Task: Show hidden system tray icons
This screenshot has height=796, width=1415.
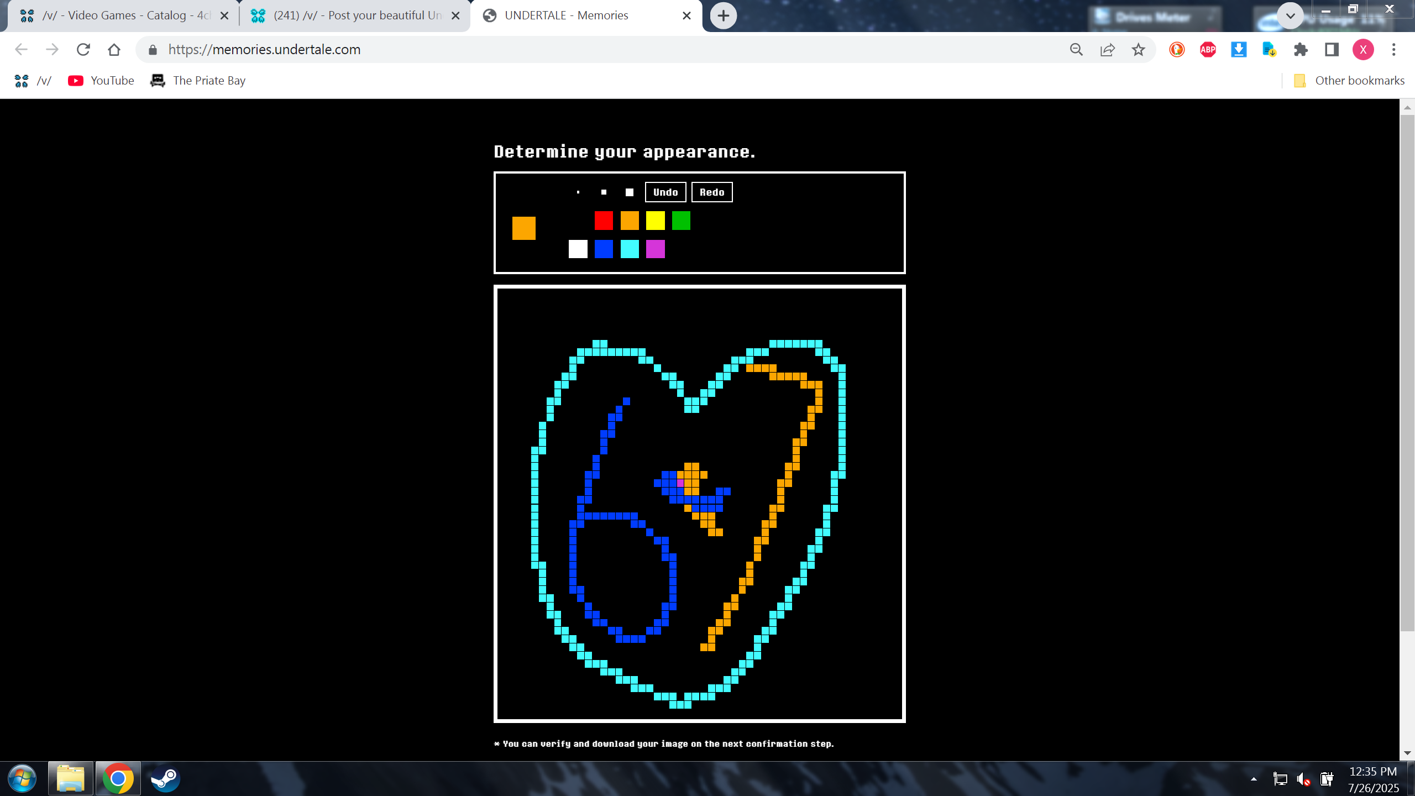Action: pyautogui.click(x=1254, y=779)
